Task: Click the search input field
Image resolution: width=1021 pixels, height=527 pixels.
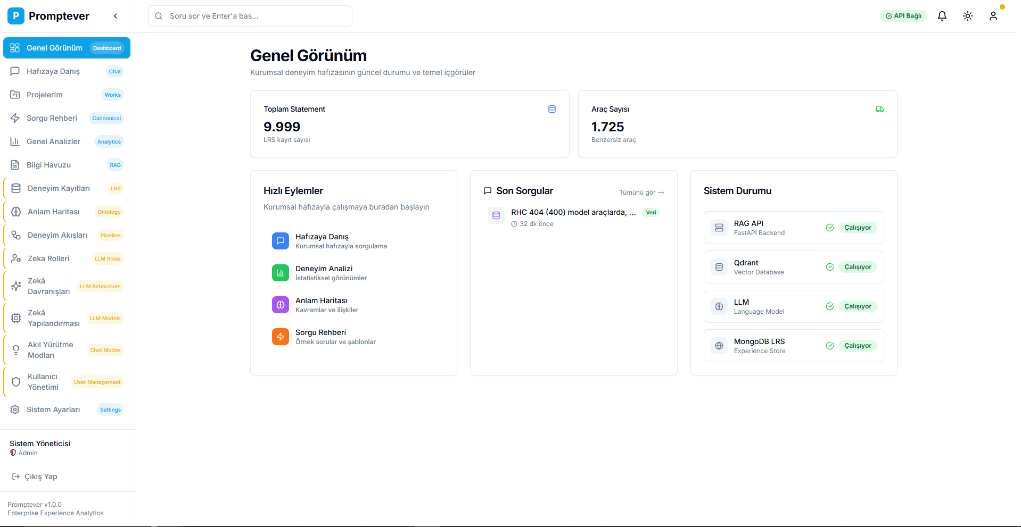Action: point(250,16)
